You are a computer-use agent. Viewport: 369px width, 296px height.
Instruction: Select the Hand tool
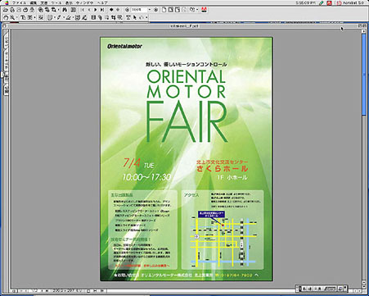coord(6,17)
